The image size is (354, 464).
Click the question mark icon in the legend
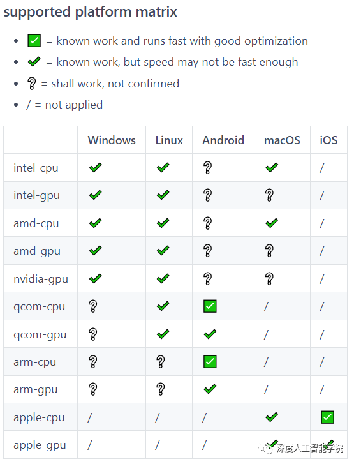[x=31, y=84]
